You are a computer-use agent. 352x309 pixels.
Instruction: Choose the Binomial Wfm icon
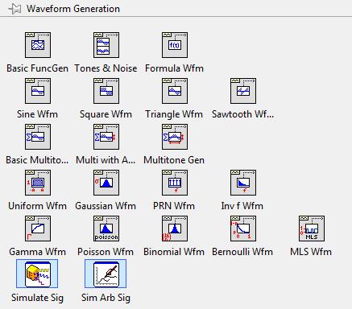175,229
